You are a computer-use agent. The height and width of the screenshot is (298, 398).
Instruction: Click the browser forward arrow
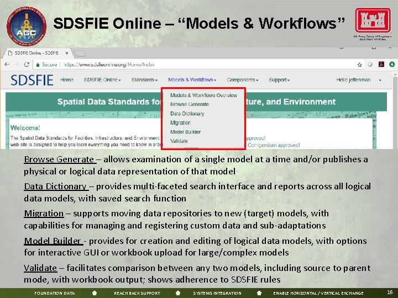click(x=17, y=65)
